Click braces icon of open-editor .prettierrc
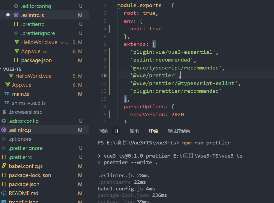The height and width of the screenshot is (203, 274). click(x=16, y=24)
